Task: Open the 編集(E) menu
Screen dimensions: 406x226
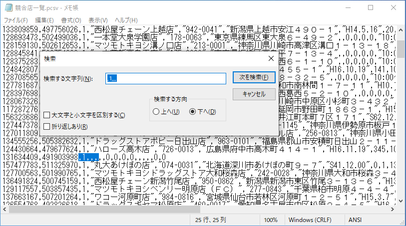Action: pyautogui.click(x=44, y=20)
